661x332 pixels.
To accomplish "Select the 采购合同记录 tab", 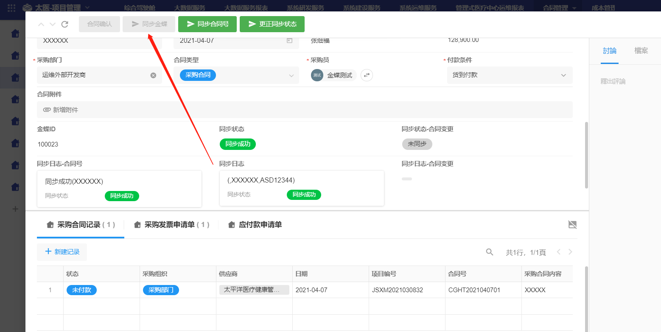I will point(81,225).
